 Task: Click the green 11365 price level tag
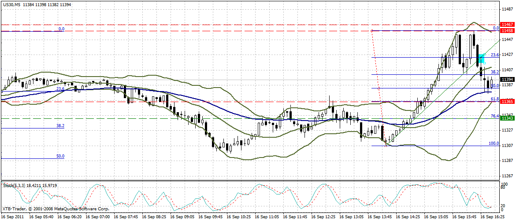[507, 102]
